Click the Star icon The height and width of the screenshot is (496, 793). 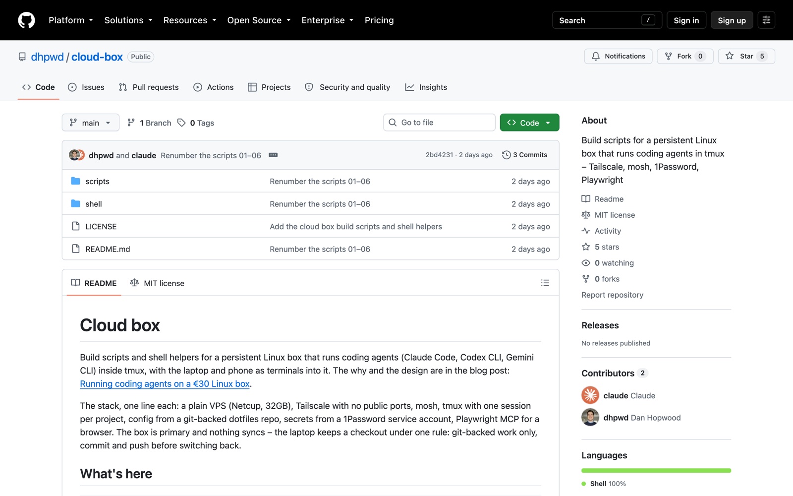coord(730,56)
